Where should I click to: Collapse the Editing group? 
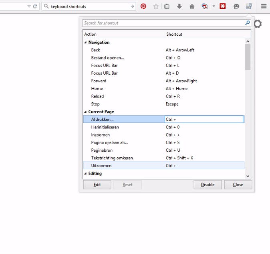85,174
